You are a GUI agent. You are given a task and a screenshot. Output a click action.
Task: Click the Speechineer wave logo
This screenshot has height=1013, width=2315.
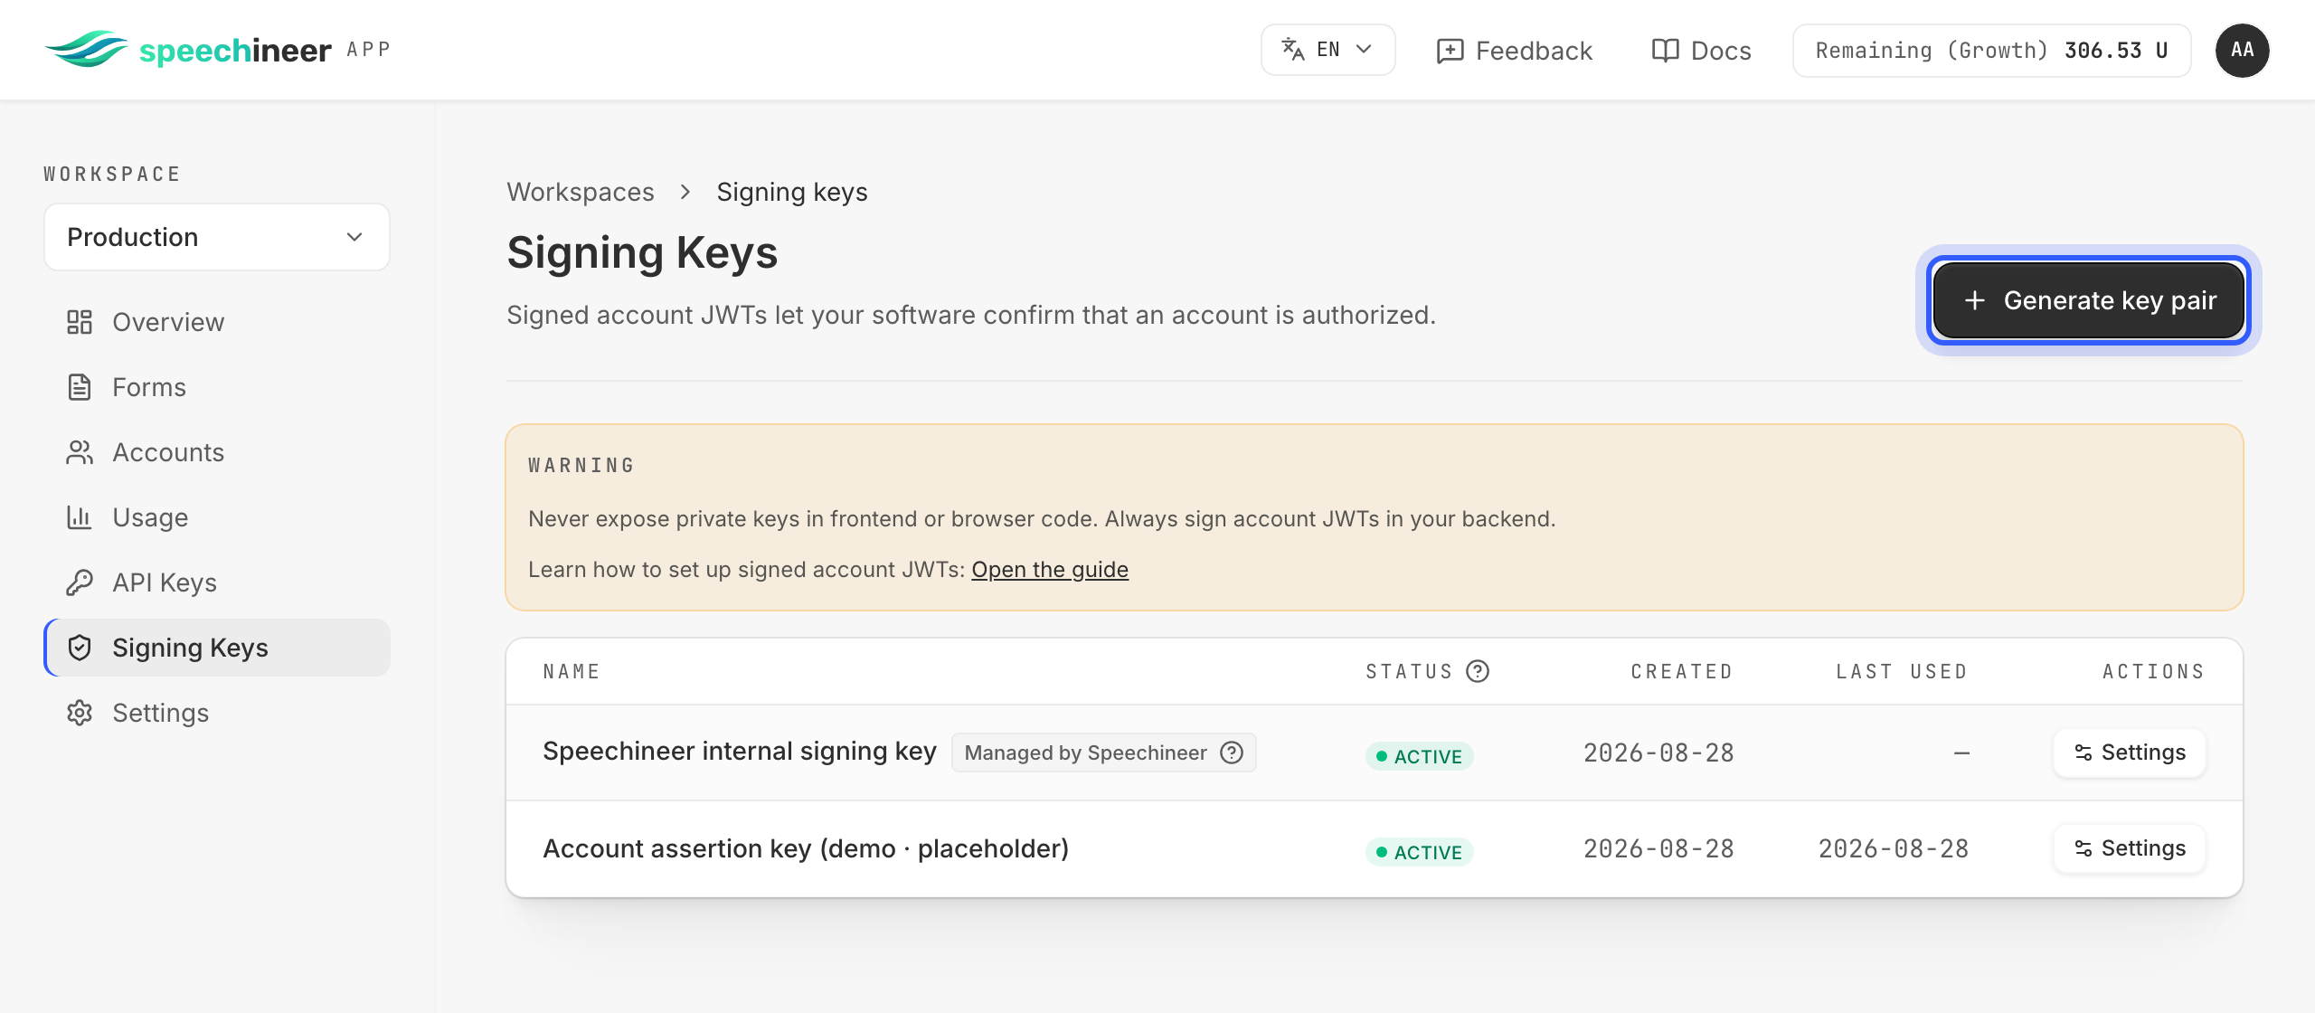(x=86, y=49)
